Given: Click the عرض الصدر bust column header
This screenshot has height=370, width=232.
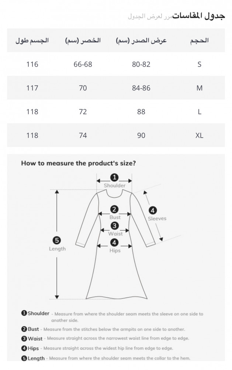Looking at the screenshot, I should pos(141,40).
